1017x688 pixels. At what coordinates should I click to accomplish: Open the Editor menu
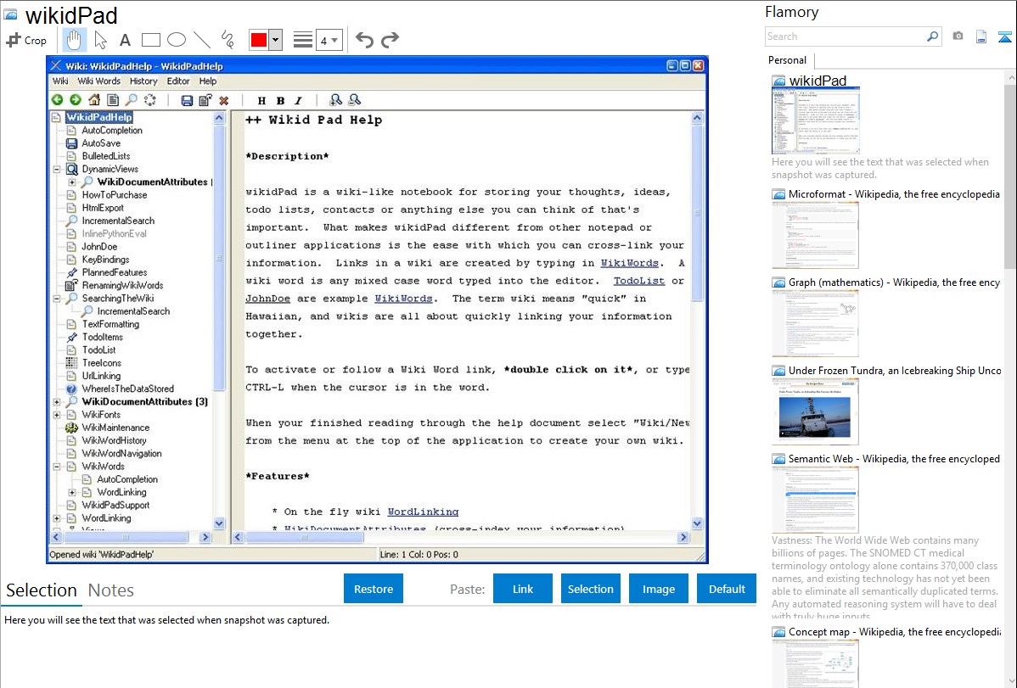pos(178,81)
